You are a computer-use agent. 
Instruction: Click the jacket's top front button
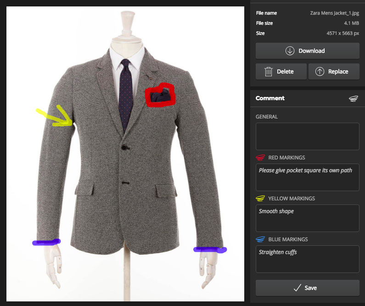pos(124,147)
